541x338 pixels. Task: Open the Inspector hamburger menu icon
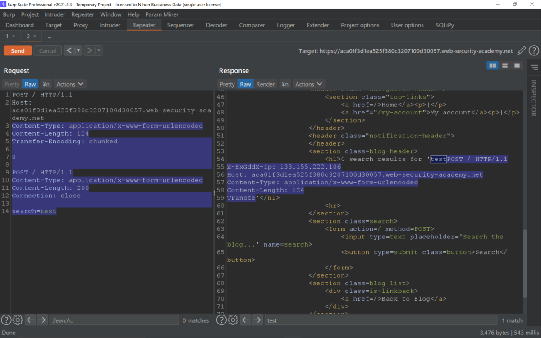(x=534, y=68)
